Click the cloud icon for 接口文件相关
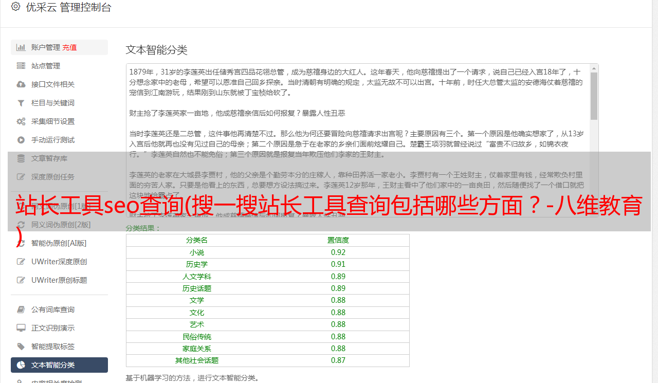658x383 pixels. [x=21, y=84]
